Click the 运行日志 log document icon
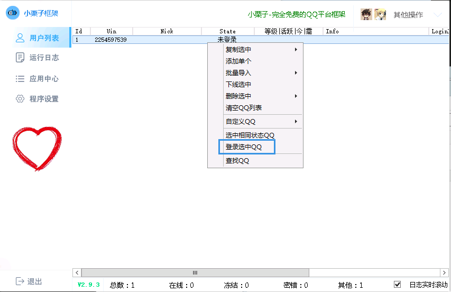This screenshot has width=451, height=292. pos(20,58)
